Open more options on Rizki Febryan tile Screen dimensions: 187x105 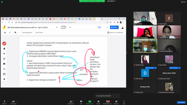coord(155,68)
